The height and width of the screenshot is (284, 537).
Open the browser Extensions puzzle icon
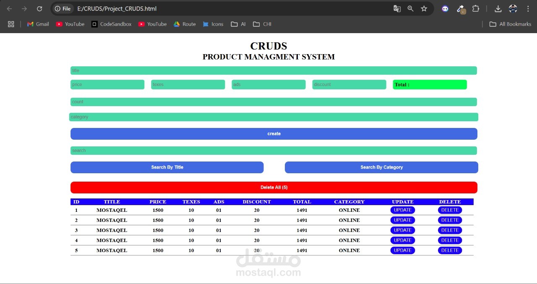click(476, 8)
